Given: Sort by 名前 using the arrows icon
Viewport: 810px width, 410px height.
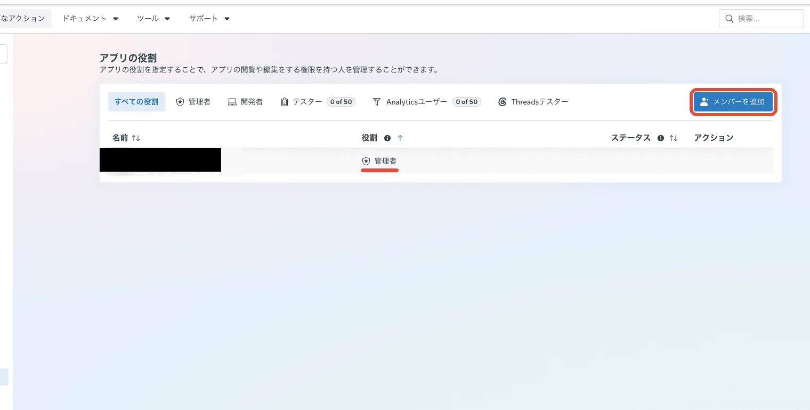Looking at the screenshot, I should (136, 138).
